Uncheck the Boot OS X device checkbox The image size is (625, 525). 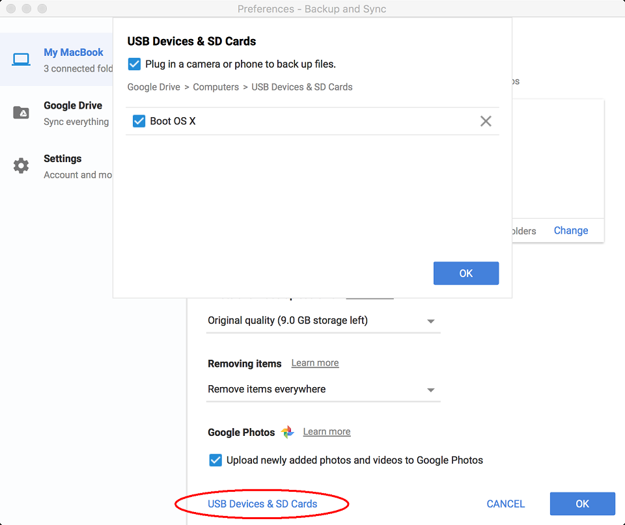pos(139,121)
